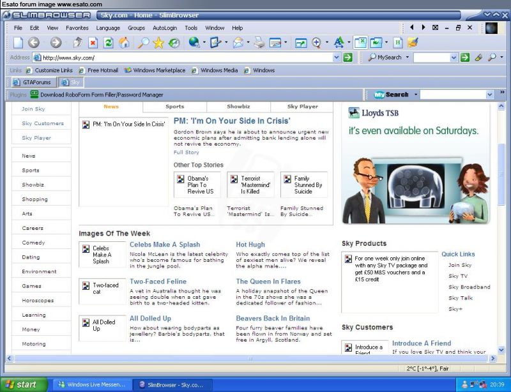Open dropdown arrow next to globe icon

(x=204, y=42)
